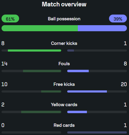This screenshot has width=129, height=135.
Task: Click the green corner kicks bar
Action: (35, 50)
